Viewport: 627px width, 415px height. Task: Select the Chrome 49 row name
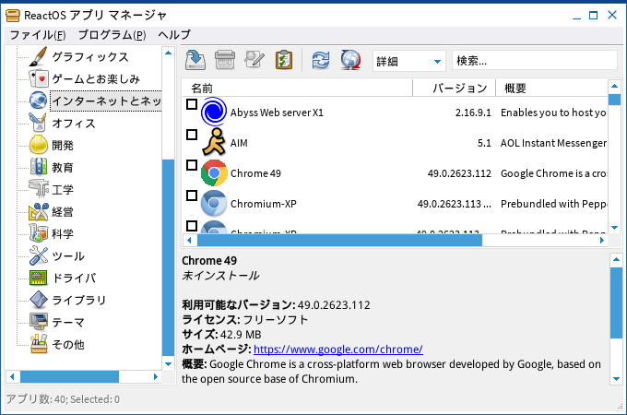point(255,173)
